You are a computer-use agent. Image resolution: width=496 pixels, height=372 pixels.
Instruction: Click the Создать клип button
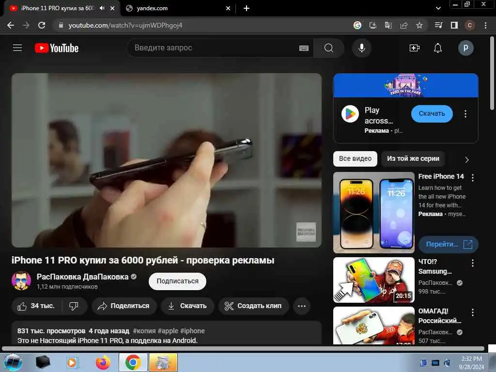(253, 306)
